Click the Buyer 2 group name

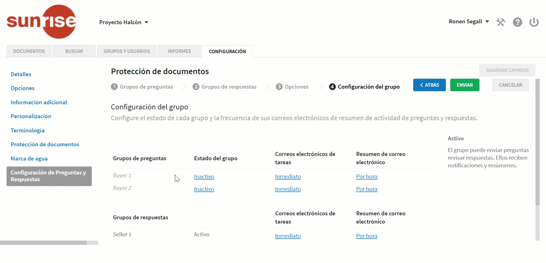click(122, 188)
